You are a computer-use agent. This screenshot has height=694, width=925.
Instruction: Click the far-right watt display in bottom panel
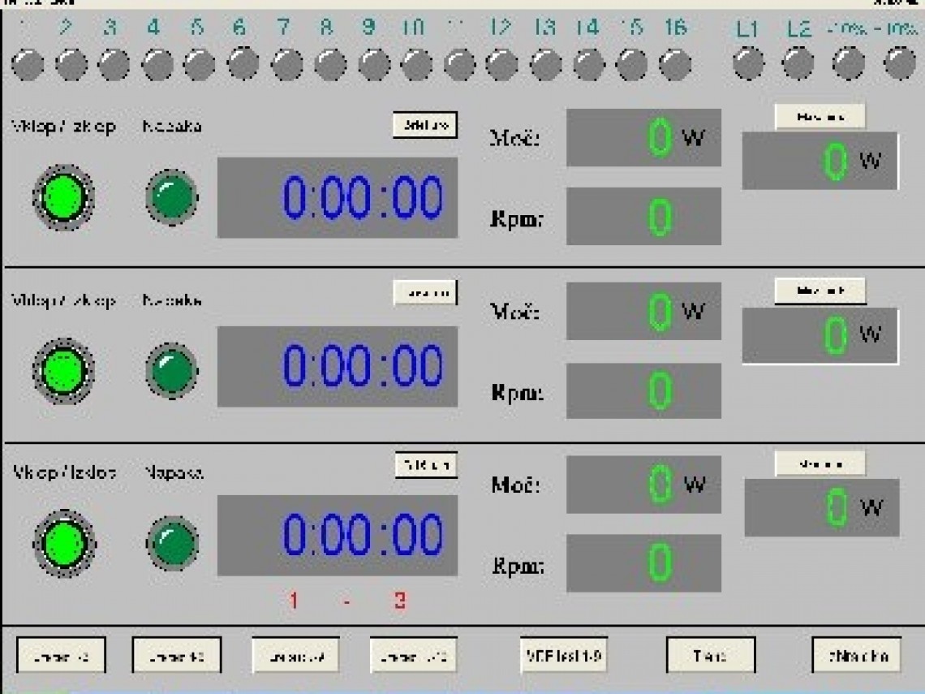pyautogui.click(x=822, y=507)
